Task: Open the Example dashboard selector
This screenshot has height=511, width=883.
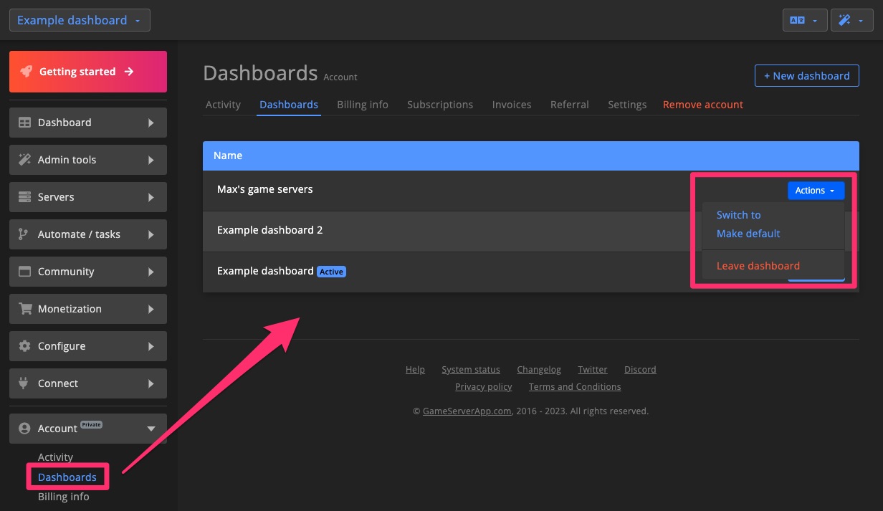Action: [79, 19]
